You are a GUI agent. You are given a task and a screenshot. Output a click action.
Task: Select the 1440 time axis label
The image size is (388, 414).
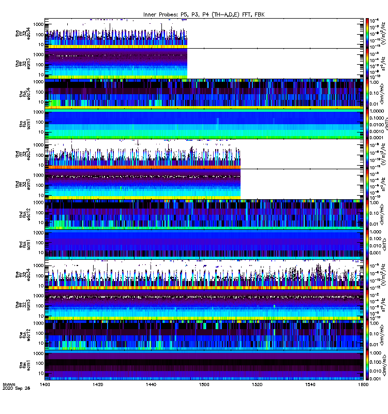[x=151, y=385]
